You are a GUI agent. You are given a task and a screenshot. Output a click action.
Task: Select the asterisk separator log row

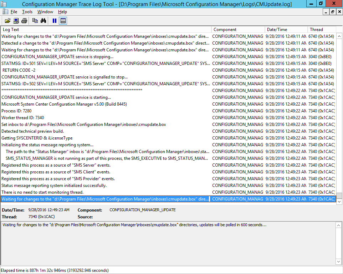(x=168, y=91)
